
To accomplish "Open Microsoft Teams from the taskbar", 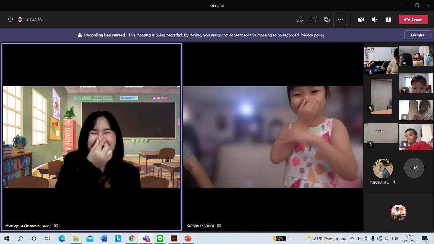I will click(146, 239).
